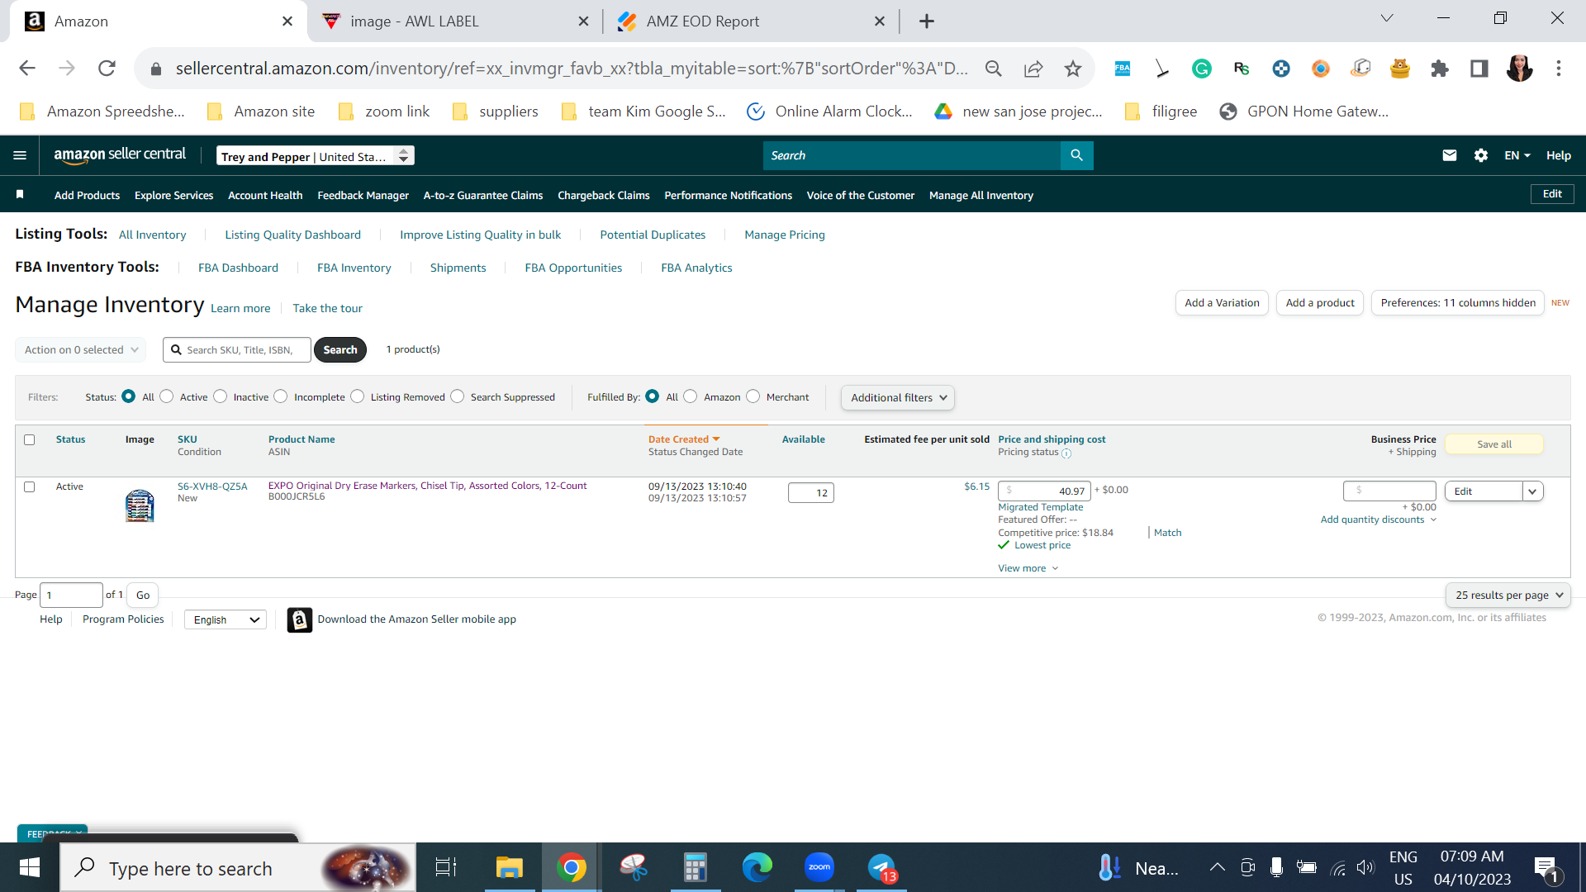
Task: Click Add a product button
Action: click(1320, 303)
